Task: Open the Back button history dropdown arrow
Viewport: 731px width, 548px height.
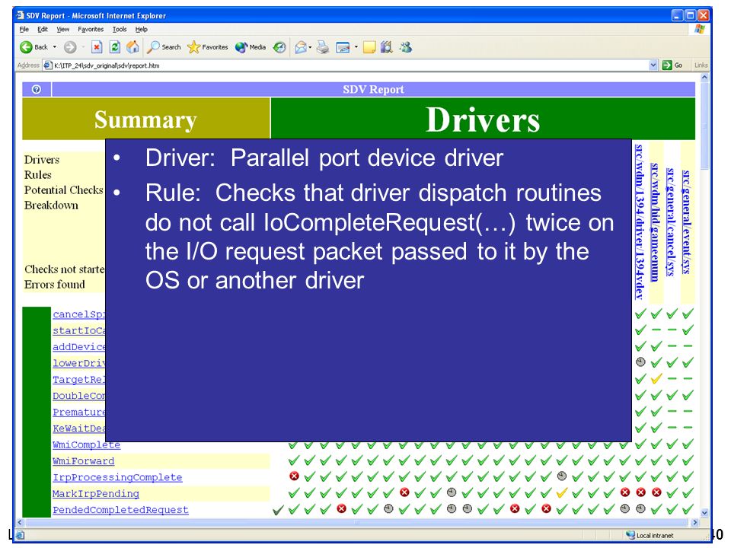Action: coord(55,47)
